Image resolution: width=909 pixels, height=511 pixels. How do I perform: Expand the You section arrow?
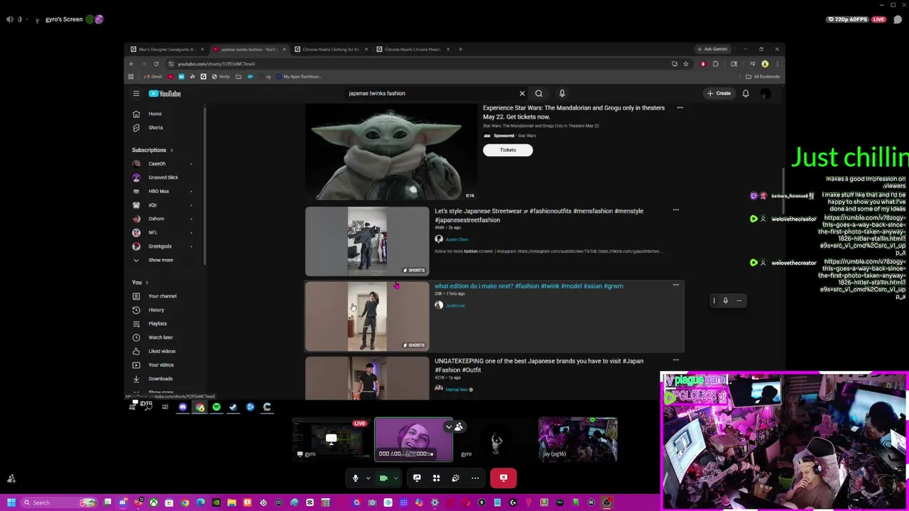pyautogui.click(x=147, y=282)
